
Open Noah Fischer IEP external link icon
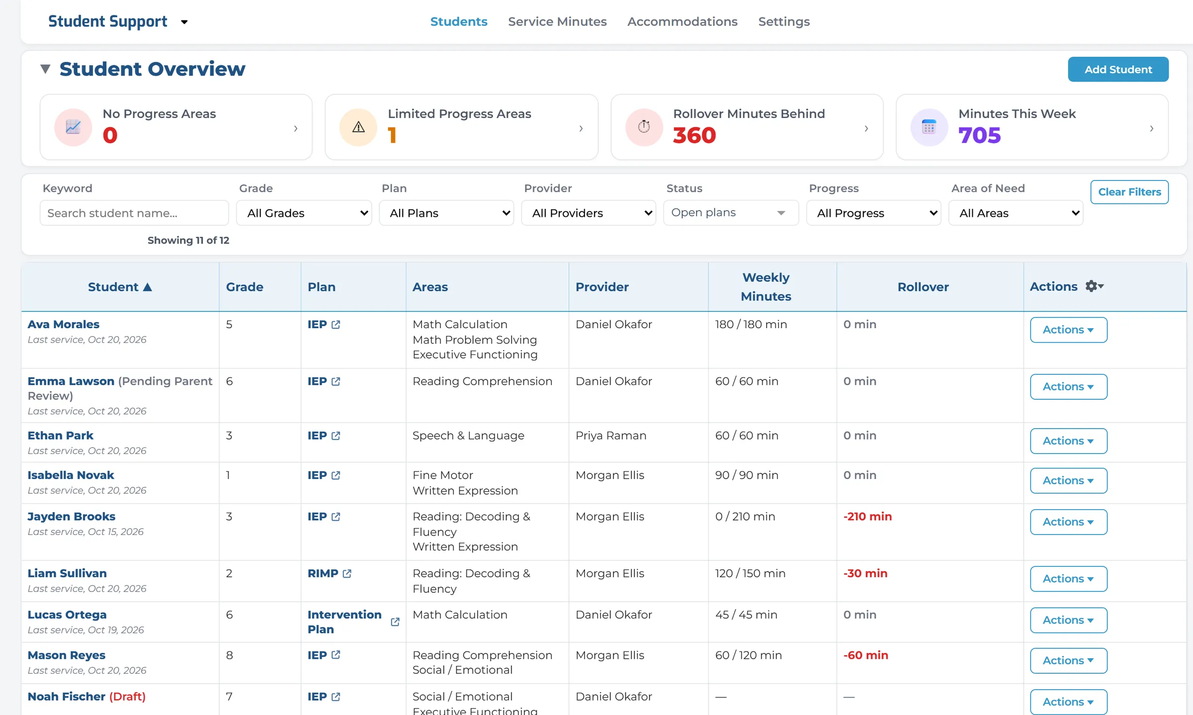[336, 697]
